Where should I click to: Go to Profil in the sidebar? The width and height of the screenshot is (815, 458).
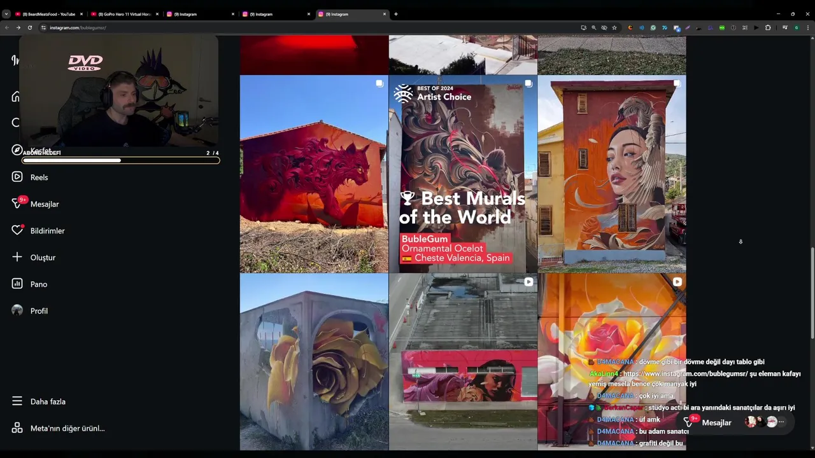(30, 311)
